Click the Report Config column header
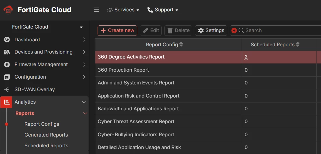Image resolution: width=321 pixels, height=154 pixels. point(168,45)
